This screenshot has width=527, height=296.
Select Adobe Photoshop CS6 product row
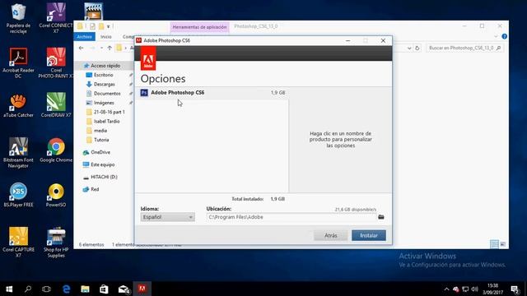coord(212,93)
